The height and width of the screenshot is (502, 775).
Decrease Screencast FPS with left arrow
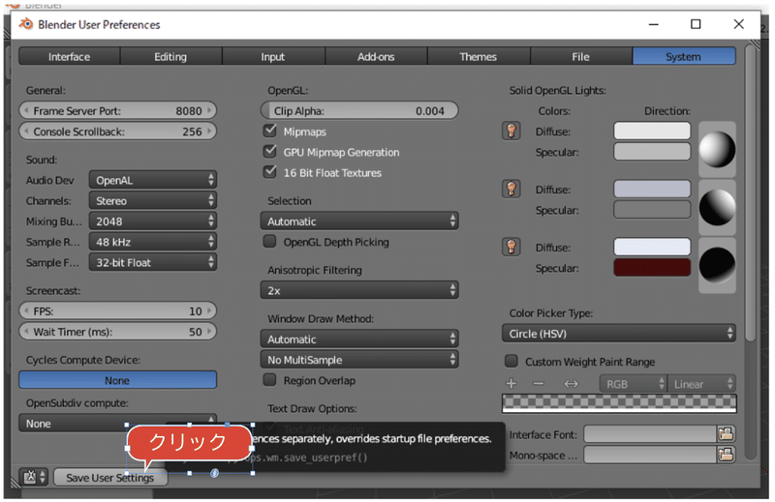26,311
